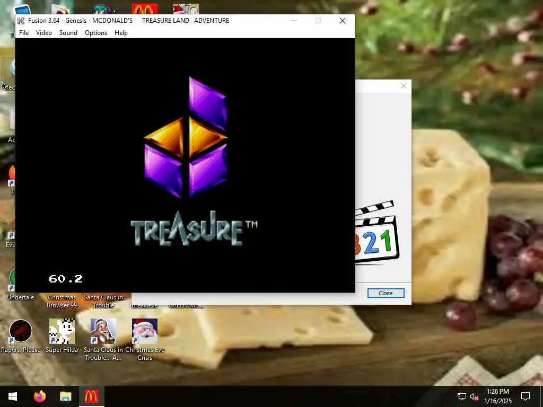Viewport: 543px width, 407px height.
Task: Select the Santa hat desktop icon at top
Action: coord(186,9)
